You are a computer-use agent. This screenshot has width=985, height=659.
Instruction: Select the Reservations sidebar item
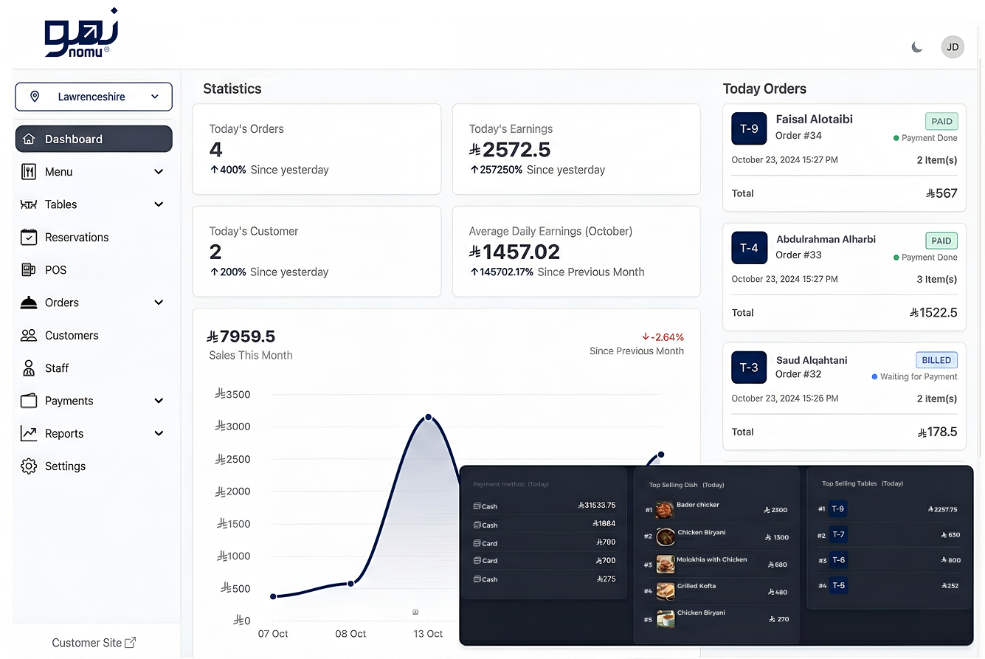click(77, 237)
